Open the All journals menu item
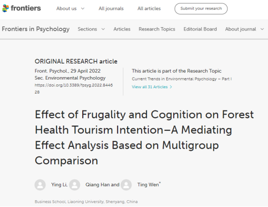 tap(111, 9)
